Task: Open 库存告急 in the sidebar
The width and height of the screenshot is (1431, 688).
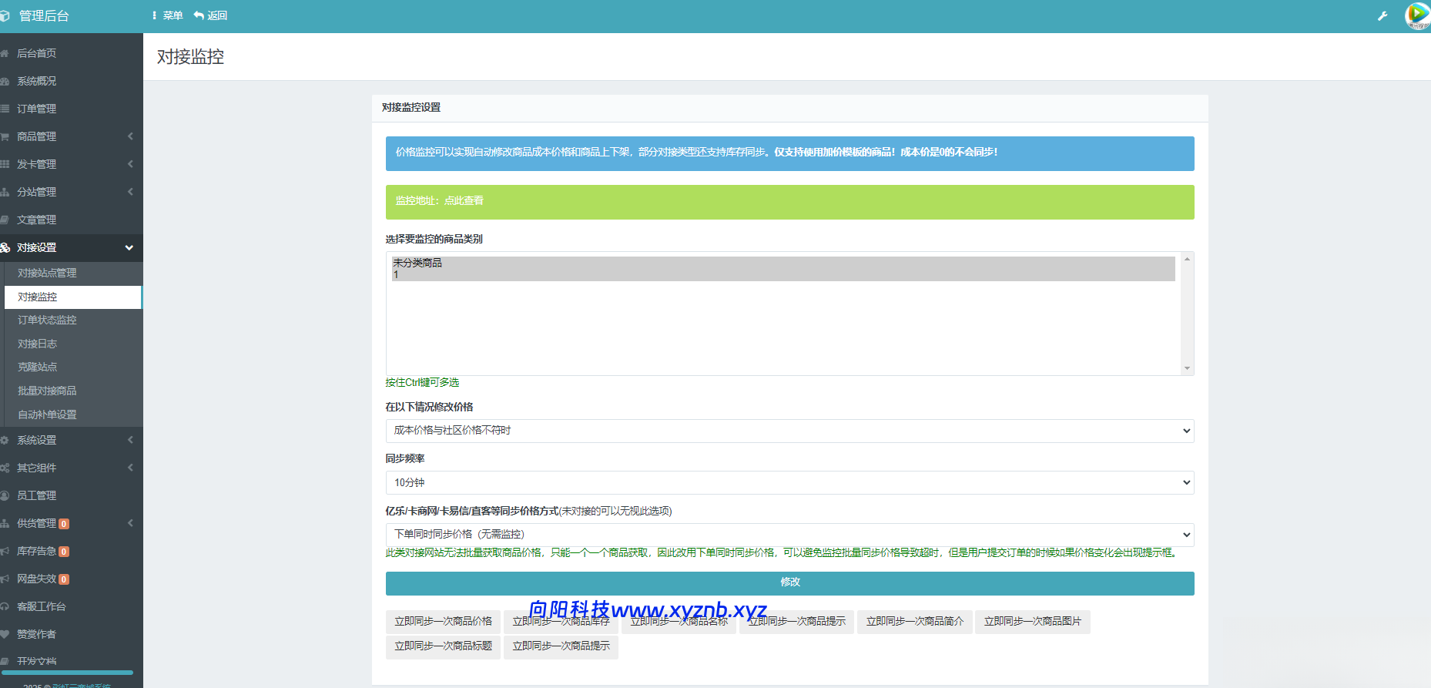Action: tap(71, 551)
